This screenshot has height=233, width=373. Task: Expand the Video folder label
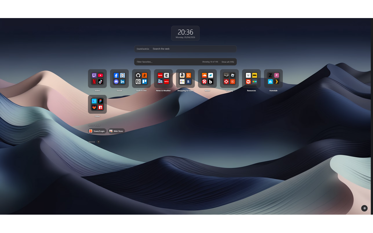(97, 91)
